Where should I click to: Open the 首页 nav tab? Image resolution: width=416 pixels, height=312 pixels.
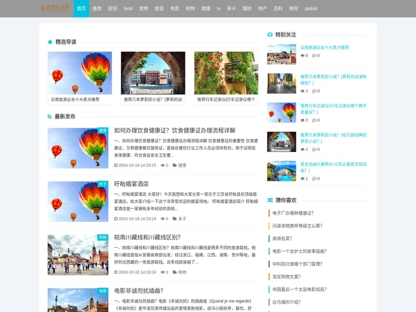81,9
